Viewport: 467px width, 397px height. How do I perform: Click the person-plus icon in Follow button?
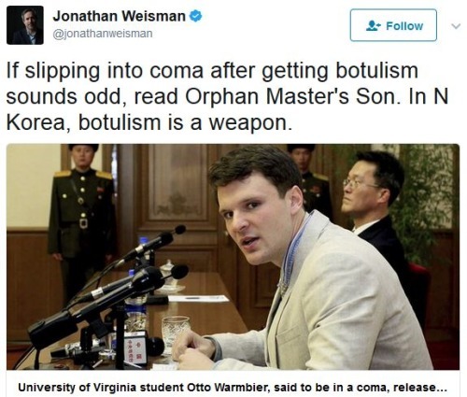(374, 26)
